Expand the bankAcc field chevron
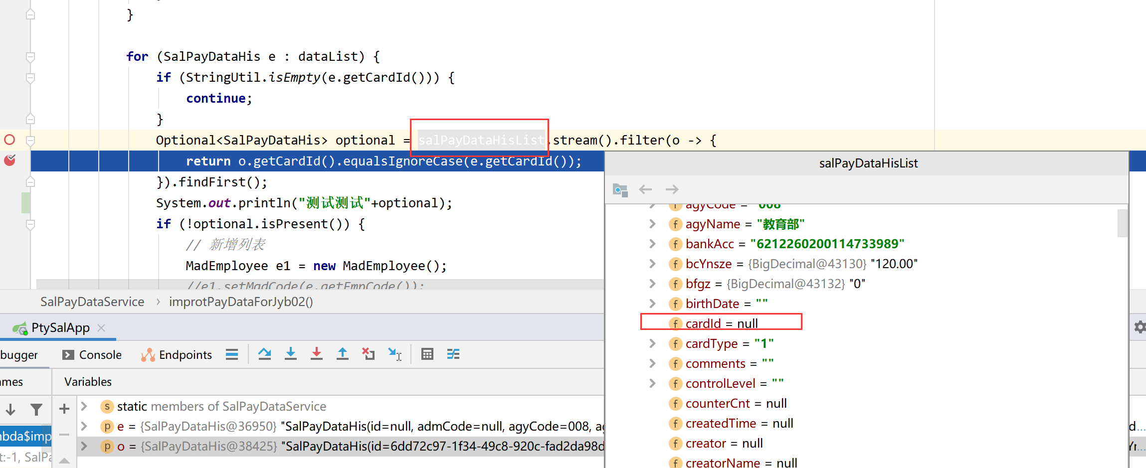 [x=652, y=244]
